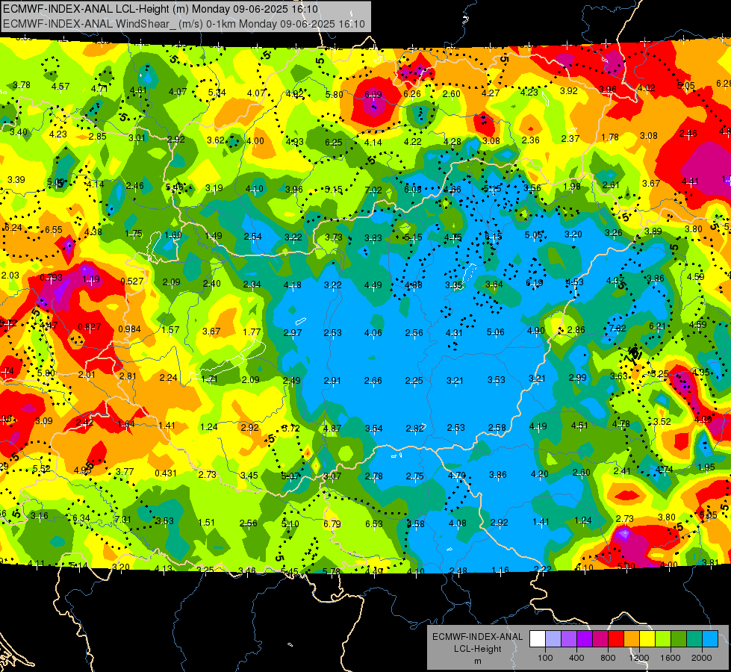This screenshot has height=672, width=731.
Task: Click the wind shear value 1.77
Action: [252, 332]
